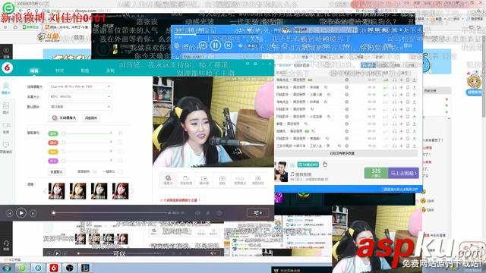Click the plus icon on the first song row
The image size is (486, 273).
tap(401, 80)
